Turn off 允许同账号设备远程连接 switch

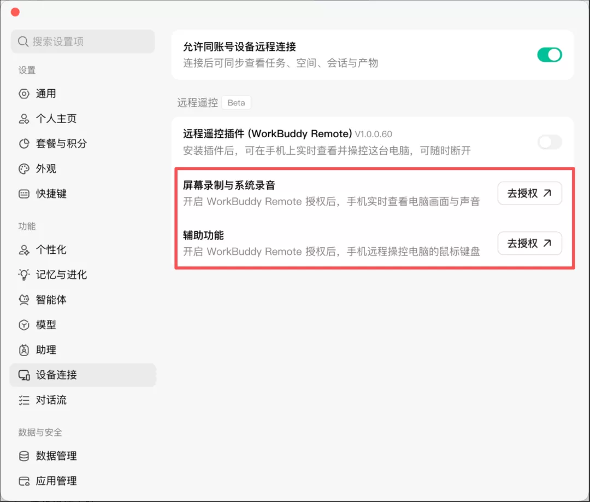[550, 55]
